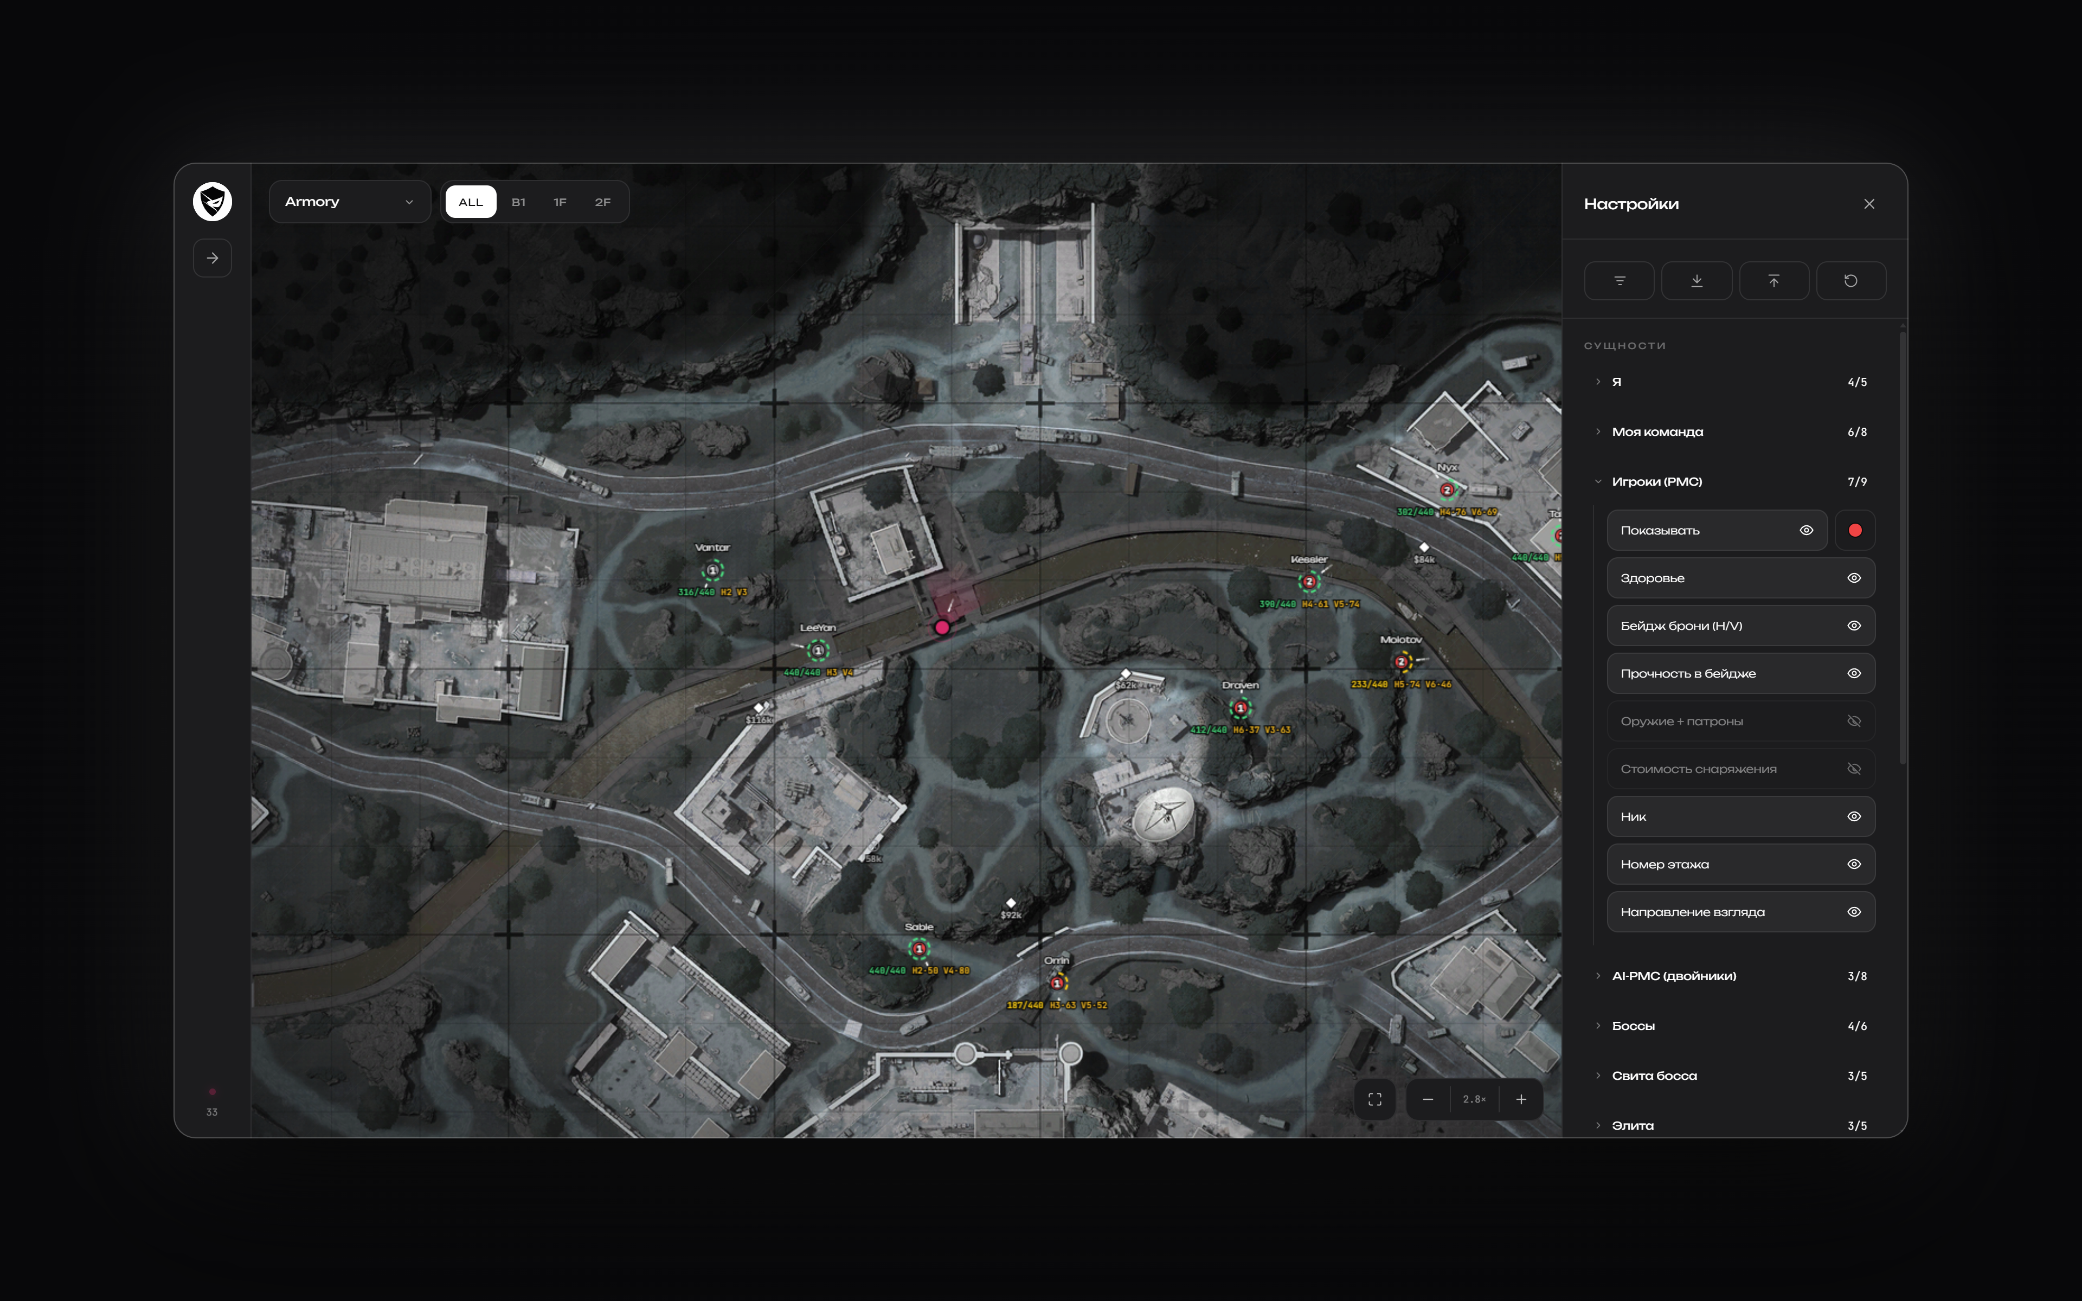
Task: Enable Оружие + патроны visibility
Action: (1854, 721)
